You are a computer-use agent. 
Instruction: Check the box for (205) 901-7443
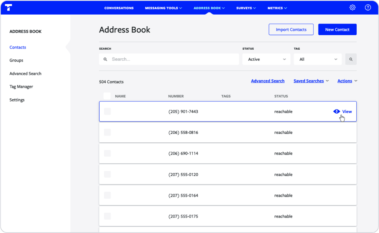(x=107, y=111)
